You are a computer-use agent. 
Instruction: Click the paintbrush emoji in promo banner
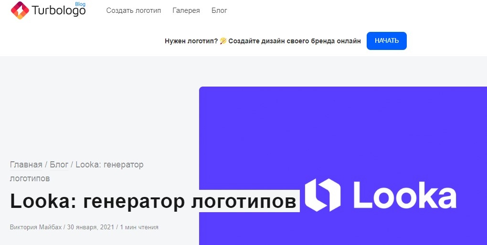(223, 41)
